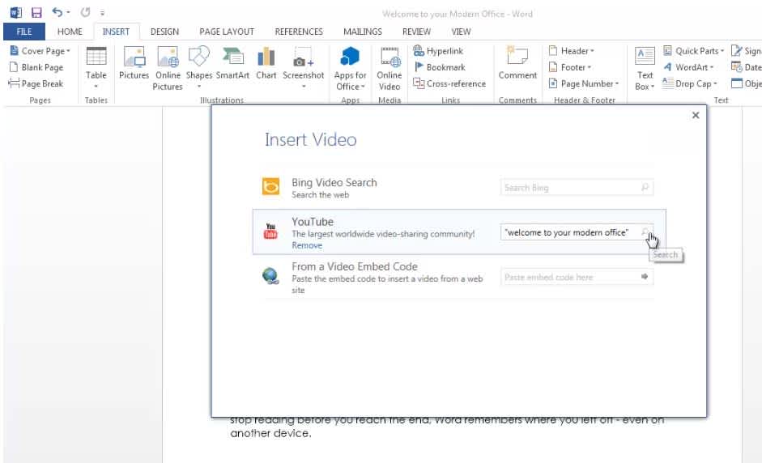
Task: Click the embed code insert arrow
Action: click(645, 277)
